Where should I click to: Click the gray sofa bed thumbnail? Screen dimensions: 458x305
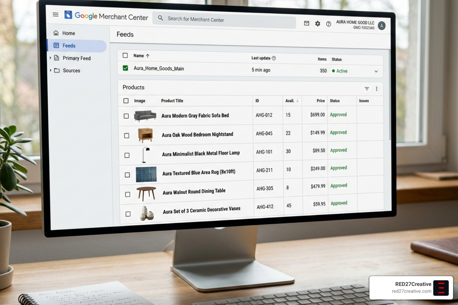[x=145, y=116]
